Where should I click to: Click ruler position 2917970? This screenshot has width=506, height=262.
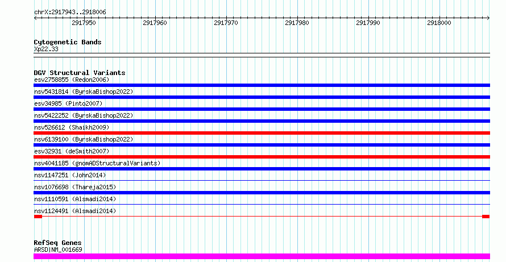[x=226, y=23]
